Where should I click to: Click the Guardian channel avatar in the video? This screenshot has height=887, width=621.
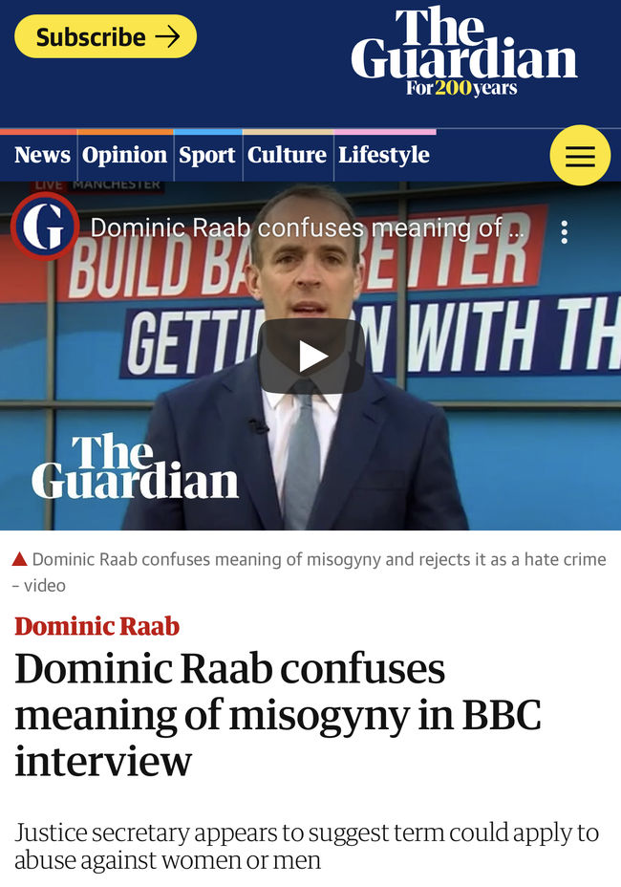(x=45, y=226)
